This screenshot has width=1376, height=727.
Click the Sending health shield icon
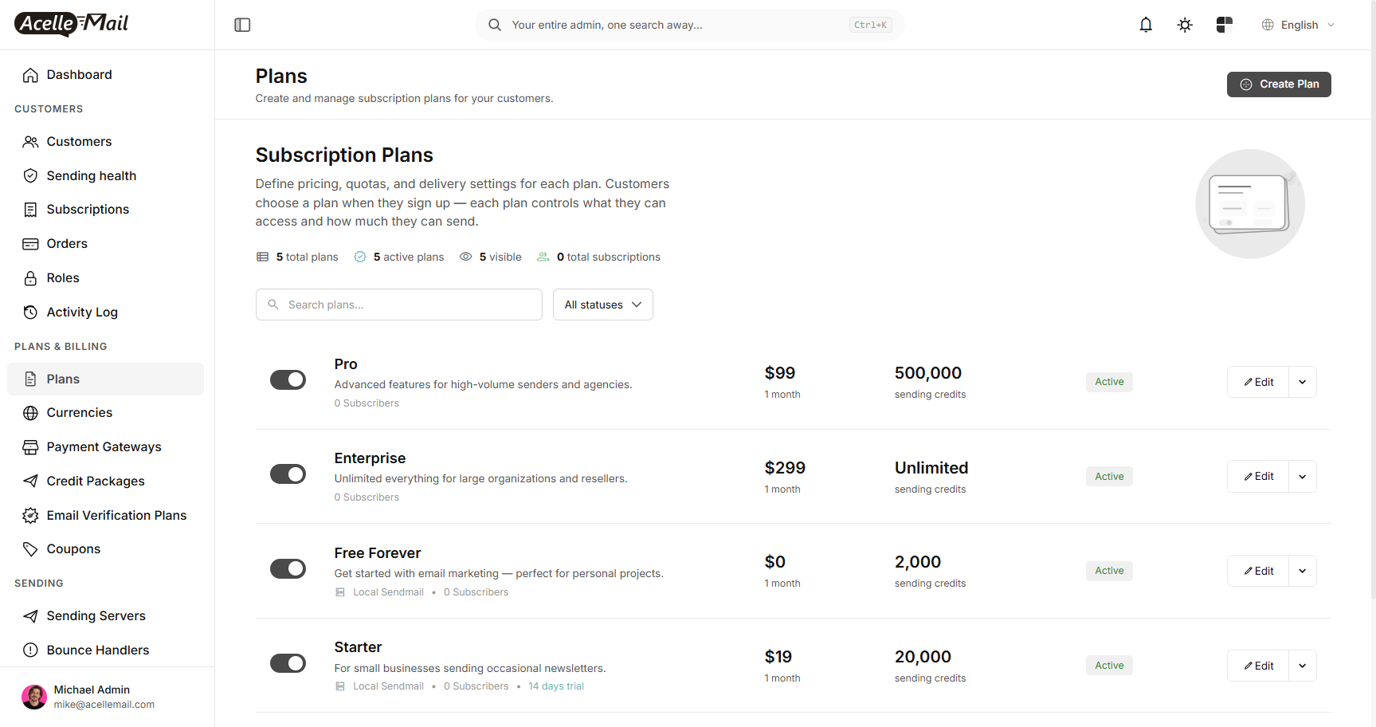tap(30, 176)
